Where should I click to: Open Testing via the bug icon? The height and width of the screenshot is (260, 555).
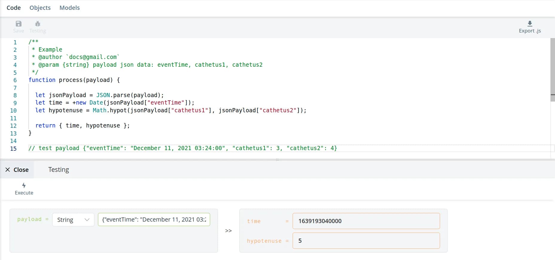[38, 24]
